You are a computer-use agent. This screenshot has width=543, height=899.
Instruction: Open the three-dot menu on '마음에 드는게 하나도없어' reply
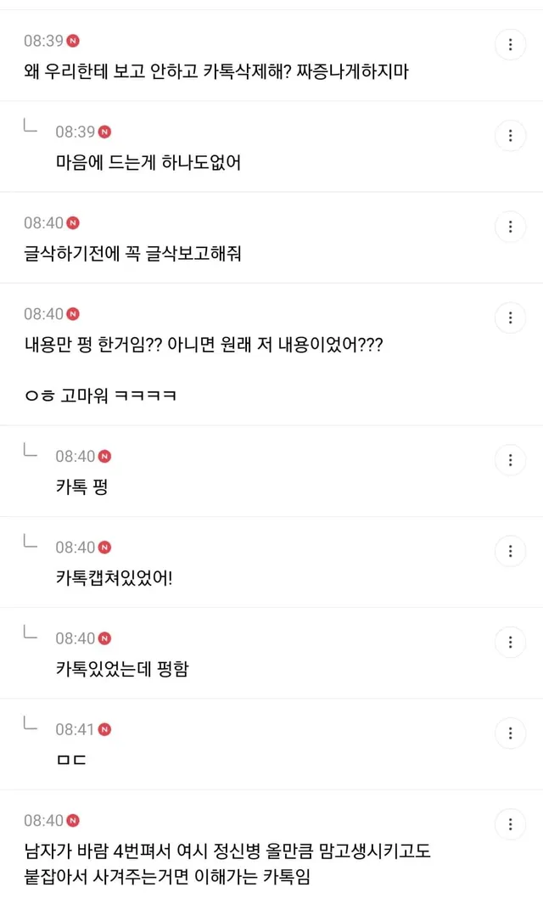click(510, 135)
